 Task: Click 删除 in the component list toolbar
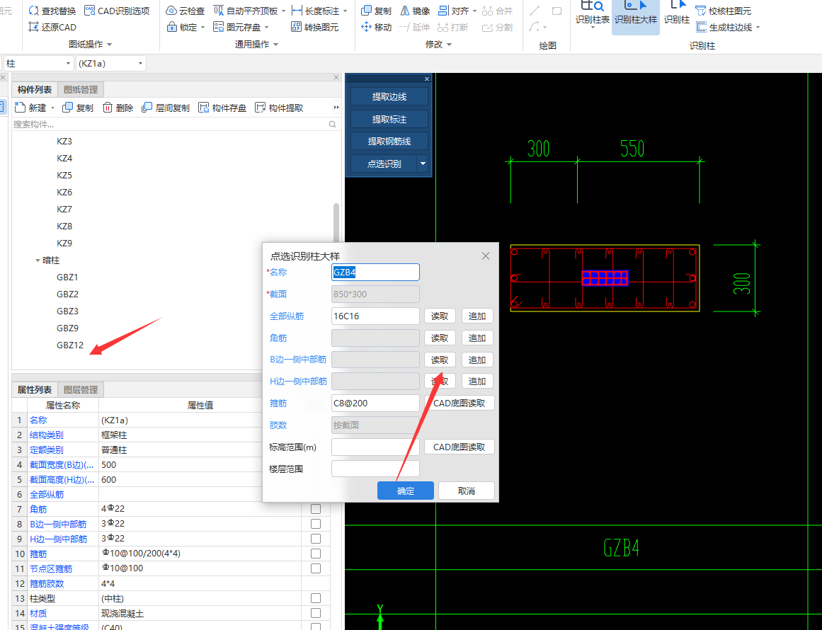pyautogui.click(x=118, y=108)
